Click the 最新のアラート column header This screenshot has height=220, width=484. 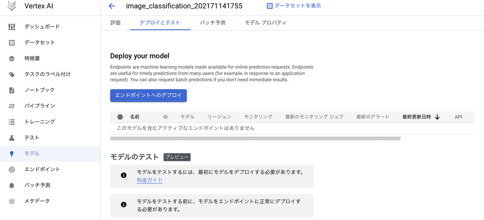coord(373,117)
